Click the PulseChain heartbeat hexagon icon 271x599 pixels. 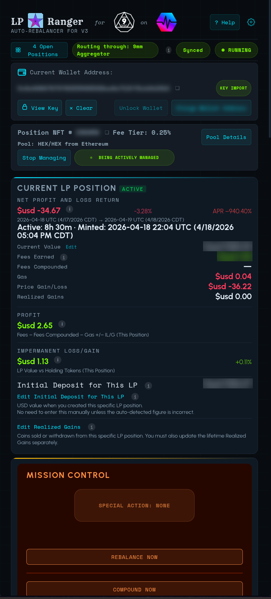click(x=166, y=22)
